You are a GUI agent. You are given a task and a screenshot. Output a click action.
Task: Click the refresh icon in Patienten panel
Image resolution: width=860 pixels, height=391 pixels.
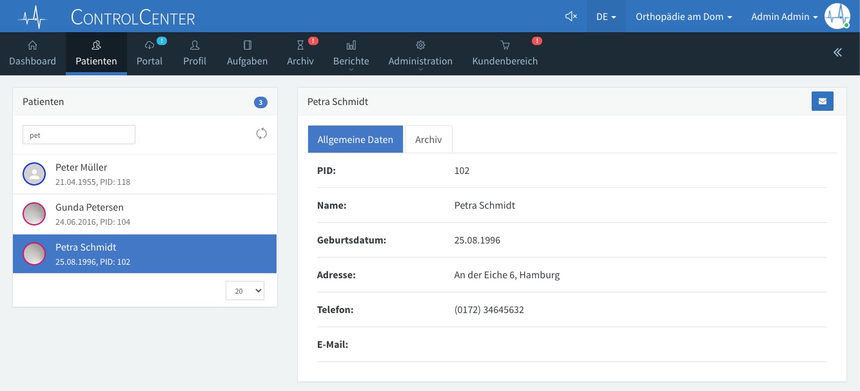click(x=261, y=133)
